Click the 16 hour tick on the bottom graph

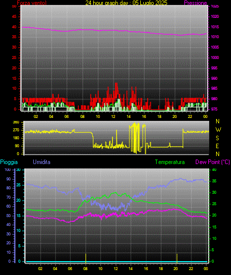[x=146, y=269]
